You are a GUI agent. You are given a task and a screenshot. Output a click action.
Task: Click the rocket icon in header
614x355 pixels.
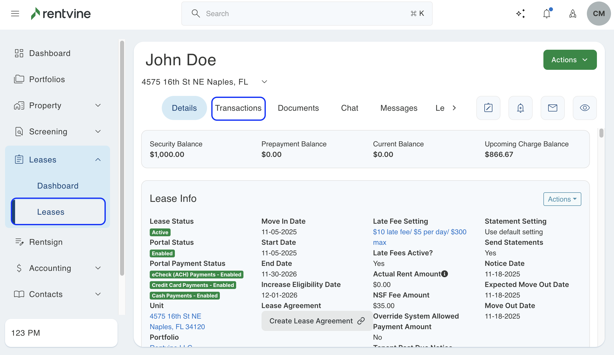(x=573, y=14)
